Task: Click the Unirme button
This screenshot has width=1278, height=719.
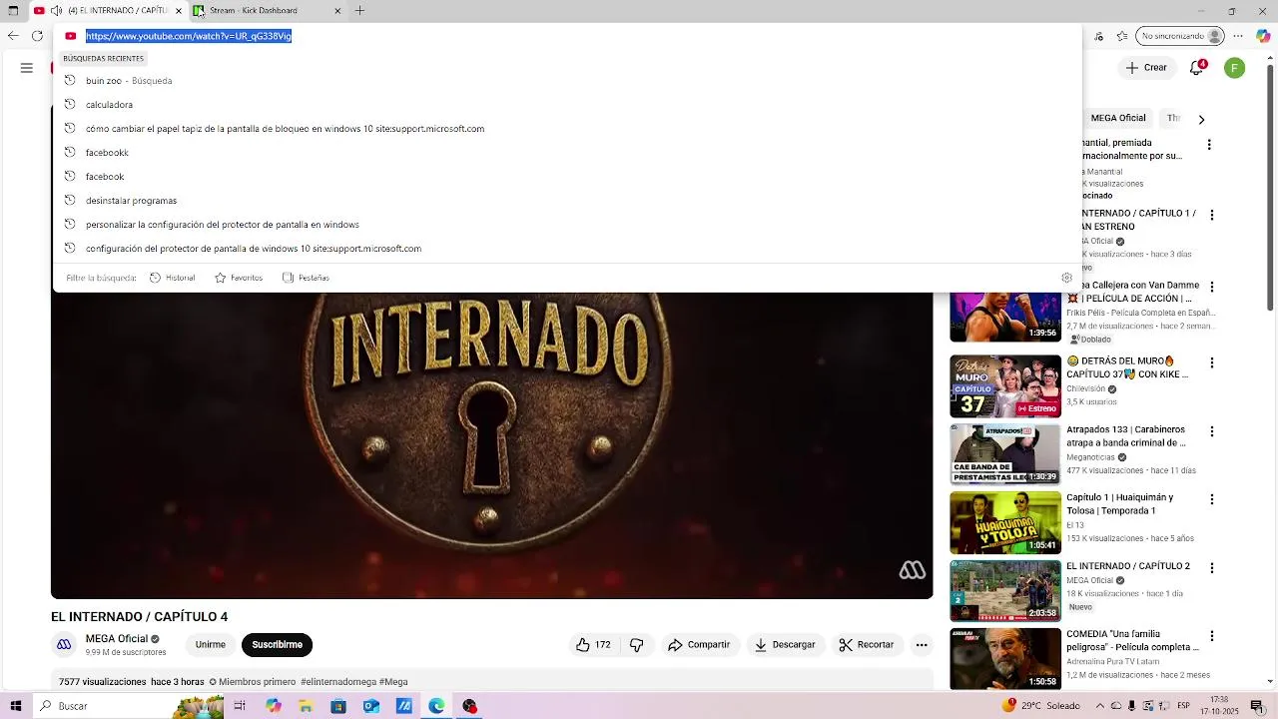Action: (210, 645)
